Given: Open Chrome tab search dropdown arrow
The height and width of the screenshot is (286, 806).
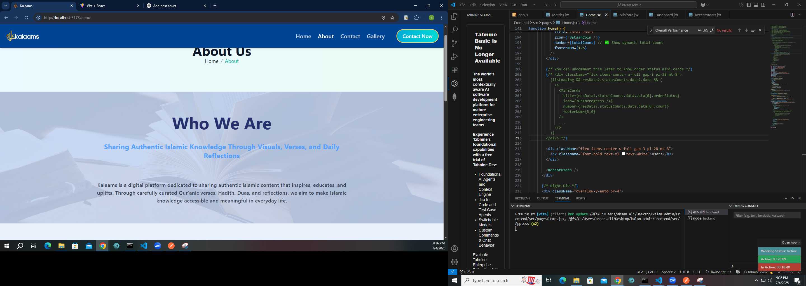Looking at the screenshot, I should coord(5,6).
